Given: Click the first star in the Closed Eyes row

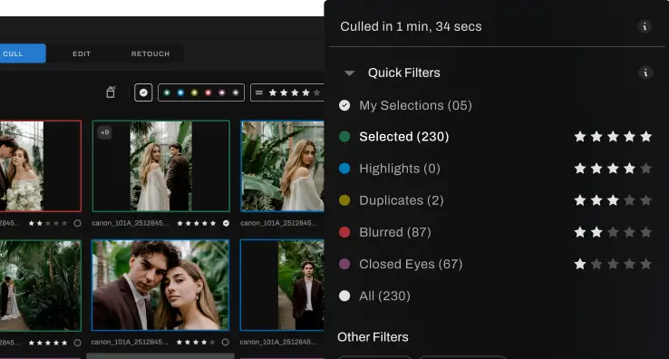Looking at the screenshot, I should click(x=580, y=264).
